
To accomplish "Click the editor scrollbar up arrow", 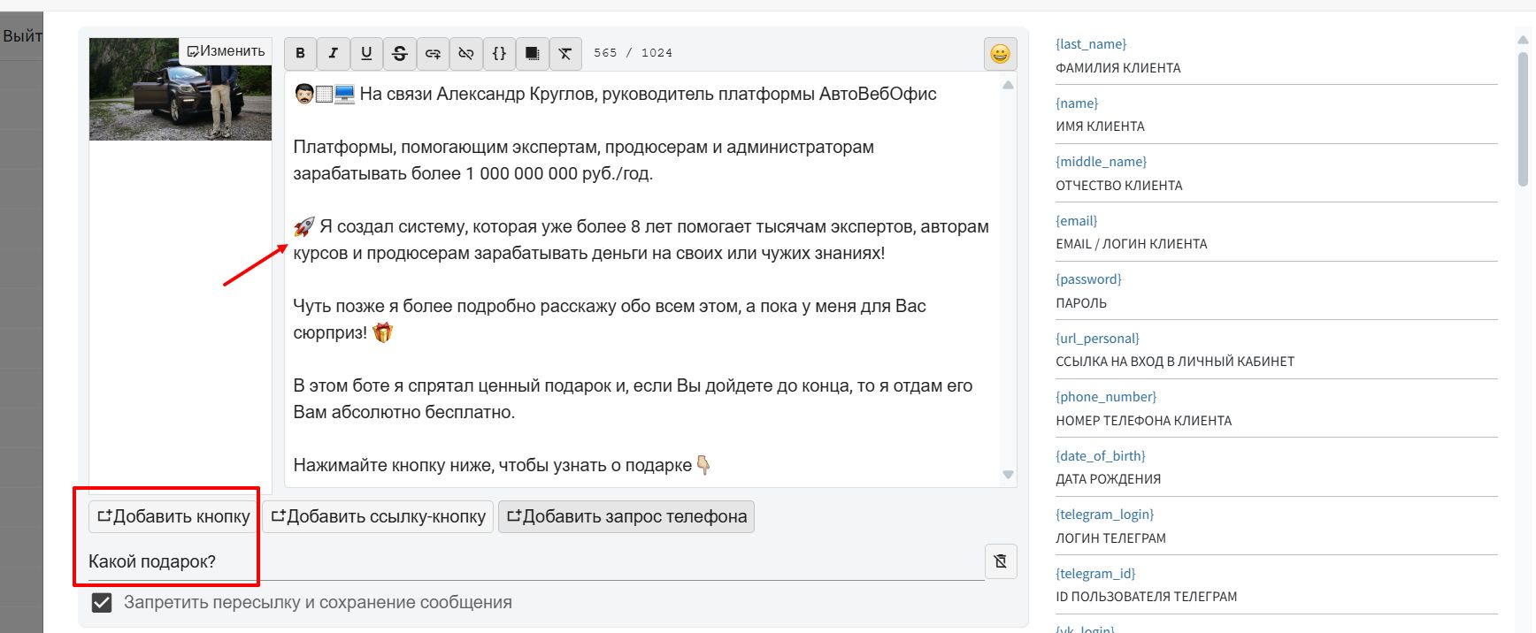I will click(x=1008, y=86).
